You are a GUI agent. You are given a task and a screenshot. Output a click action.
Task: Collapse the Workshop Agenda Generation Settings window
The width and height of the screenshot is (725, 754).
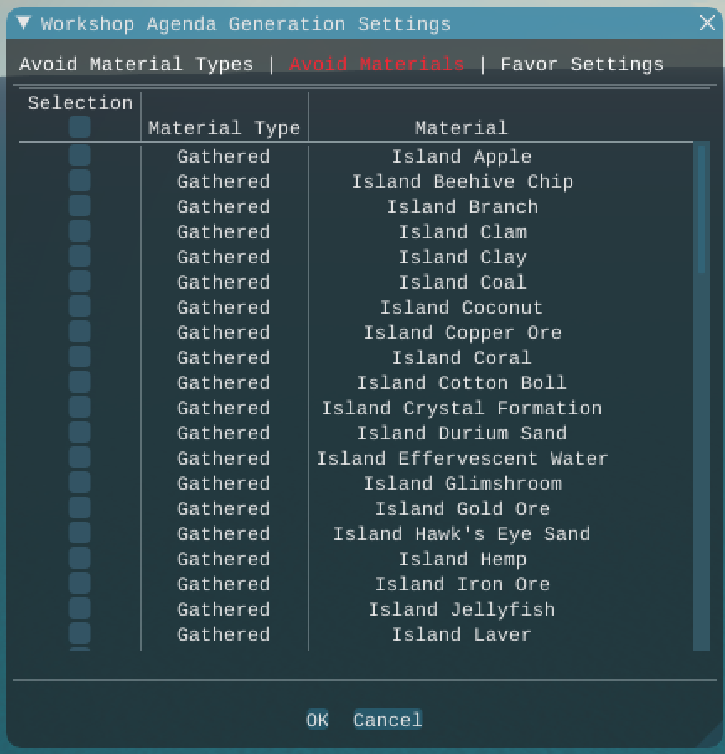(x=23, y=23)
